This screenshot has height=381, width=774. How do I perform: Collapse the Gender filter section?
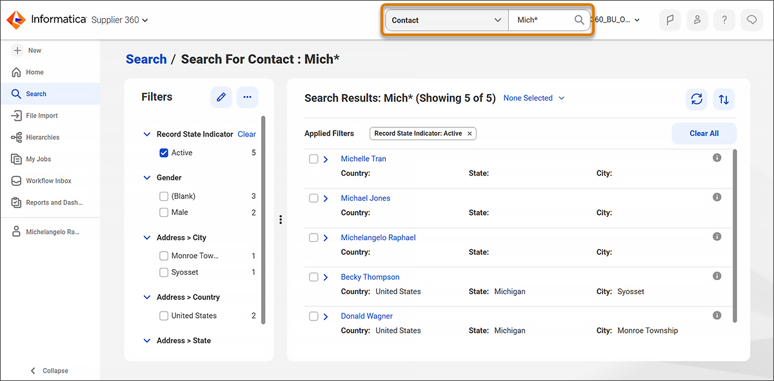coord(146,178)
